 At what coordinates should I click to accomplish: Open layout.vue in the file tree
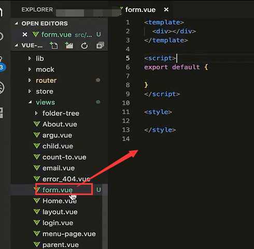click(x=60, y=212)
